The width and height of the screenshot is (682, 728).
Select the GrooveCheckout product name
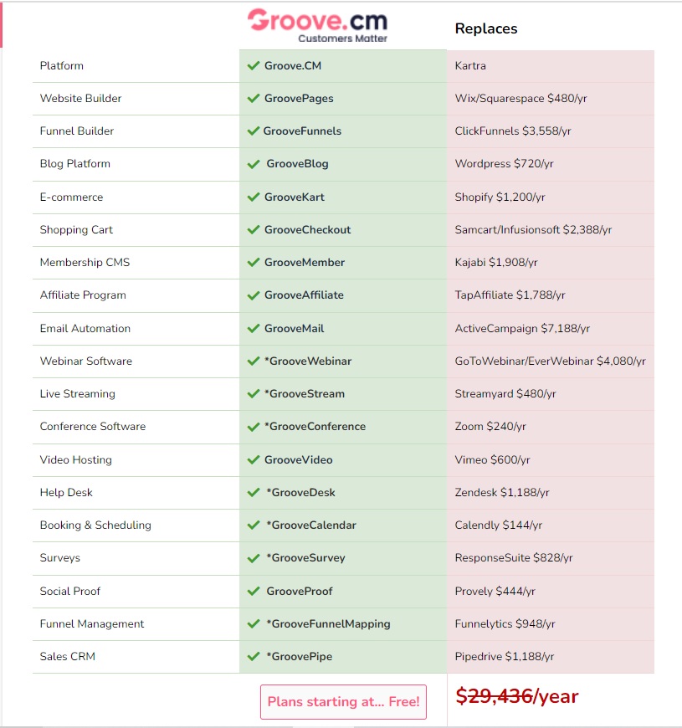pos(308,230)
